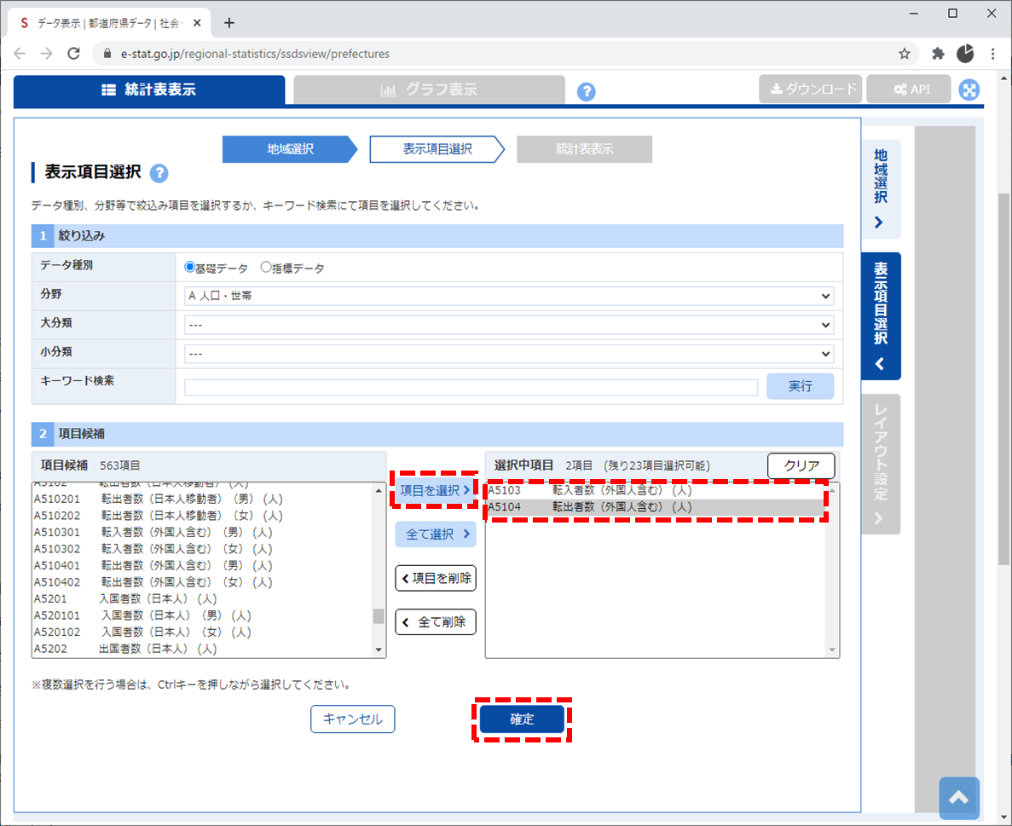
Task: Select candidate A510302 転入者数（外国人含む）（女）
Action: coord(203,549)
